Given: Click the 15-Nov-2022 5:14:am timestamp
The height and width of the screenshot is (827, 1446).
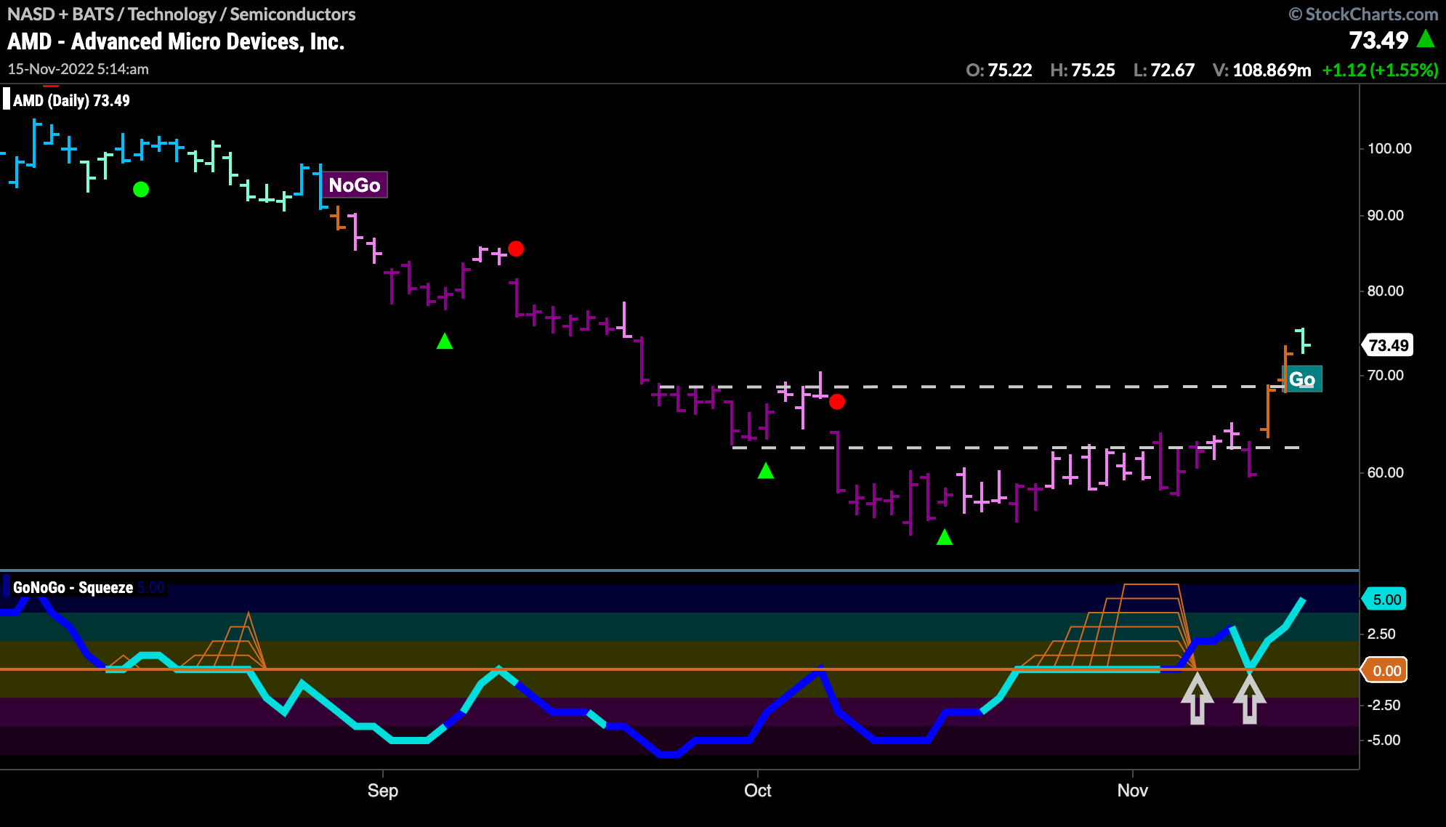Looking at the screenshot, I should [78, 69].
